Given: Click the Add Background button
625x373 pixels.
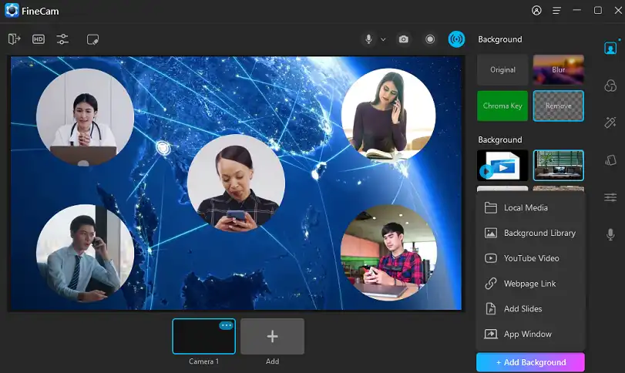Looking at the screenshot, I should tap(530, 362).
